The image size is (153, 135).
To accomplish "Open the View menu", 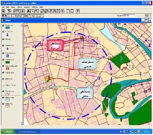I will [13, 7].
